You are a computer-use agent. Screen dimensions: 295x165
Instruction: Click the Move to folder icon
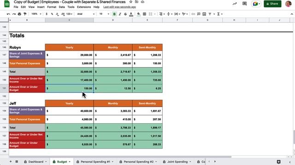click(x=136, y=2)
